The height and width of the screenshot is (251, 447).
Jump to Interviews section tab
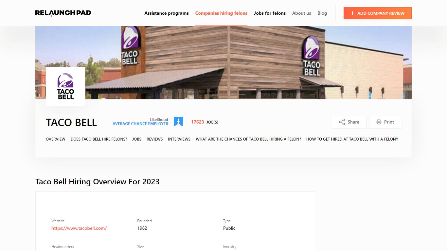pos(179,139)
